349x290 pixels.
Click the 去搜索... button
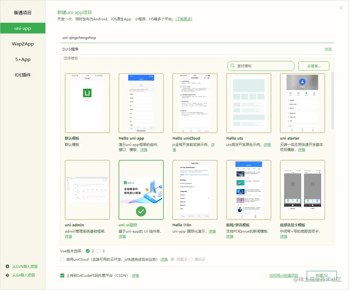click(314, 66)
